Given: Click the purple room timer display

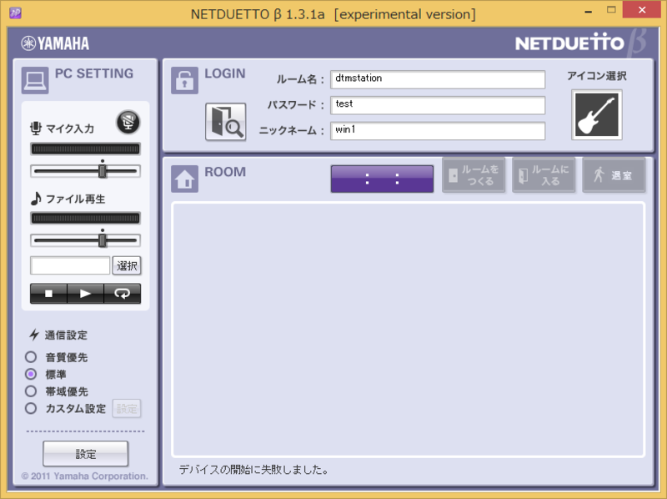Looking at the screenshot, I should coord(382,179).
